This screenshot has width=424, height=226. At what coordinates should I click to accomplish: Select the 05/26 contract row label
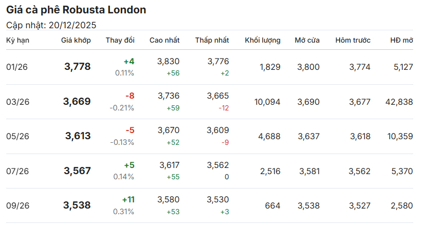click(18, 136)
